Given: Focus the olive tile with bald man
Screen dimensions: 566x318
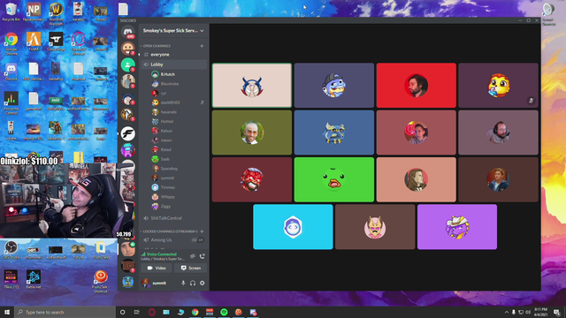Looking at the screenshot, I should coord(251,132).
